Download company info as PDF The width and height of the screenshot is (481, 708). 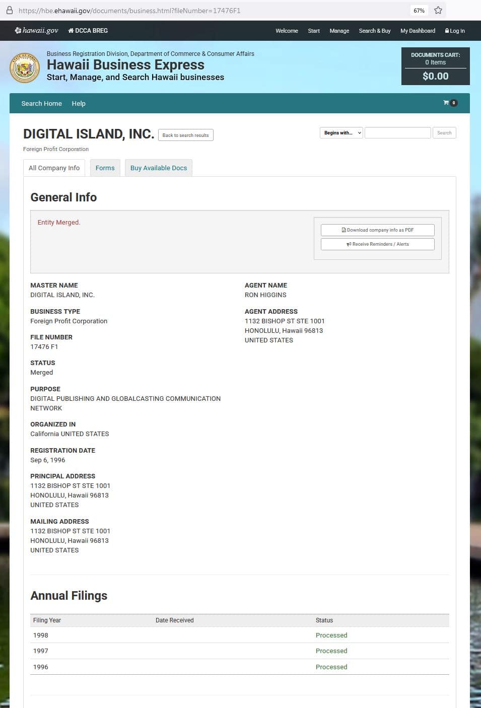[x=377, y=230]
